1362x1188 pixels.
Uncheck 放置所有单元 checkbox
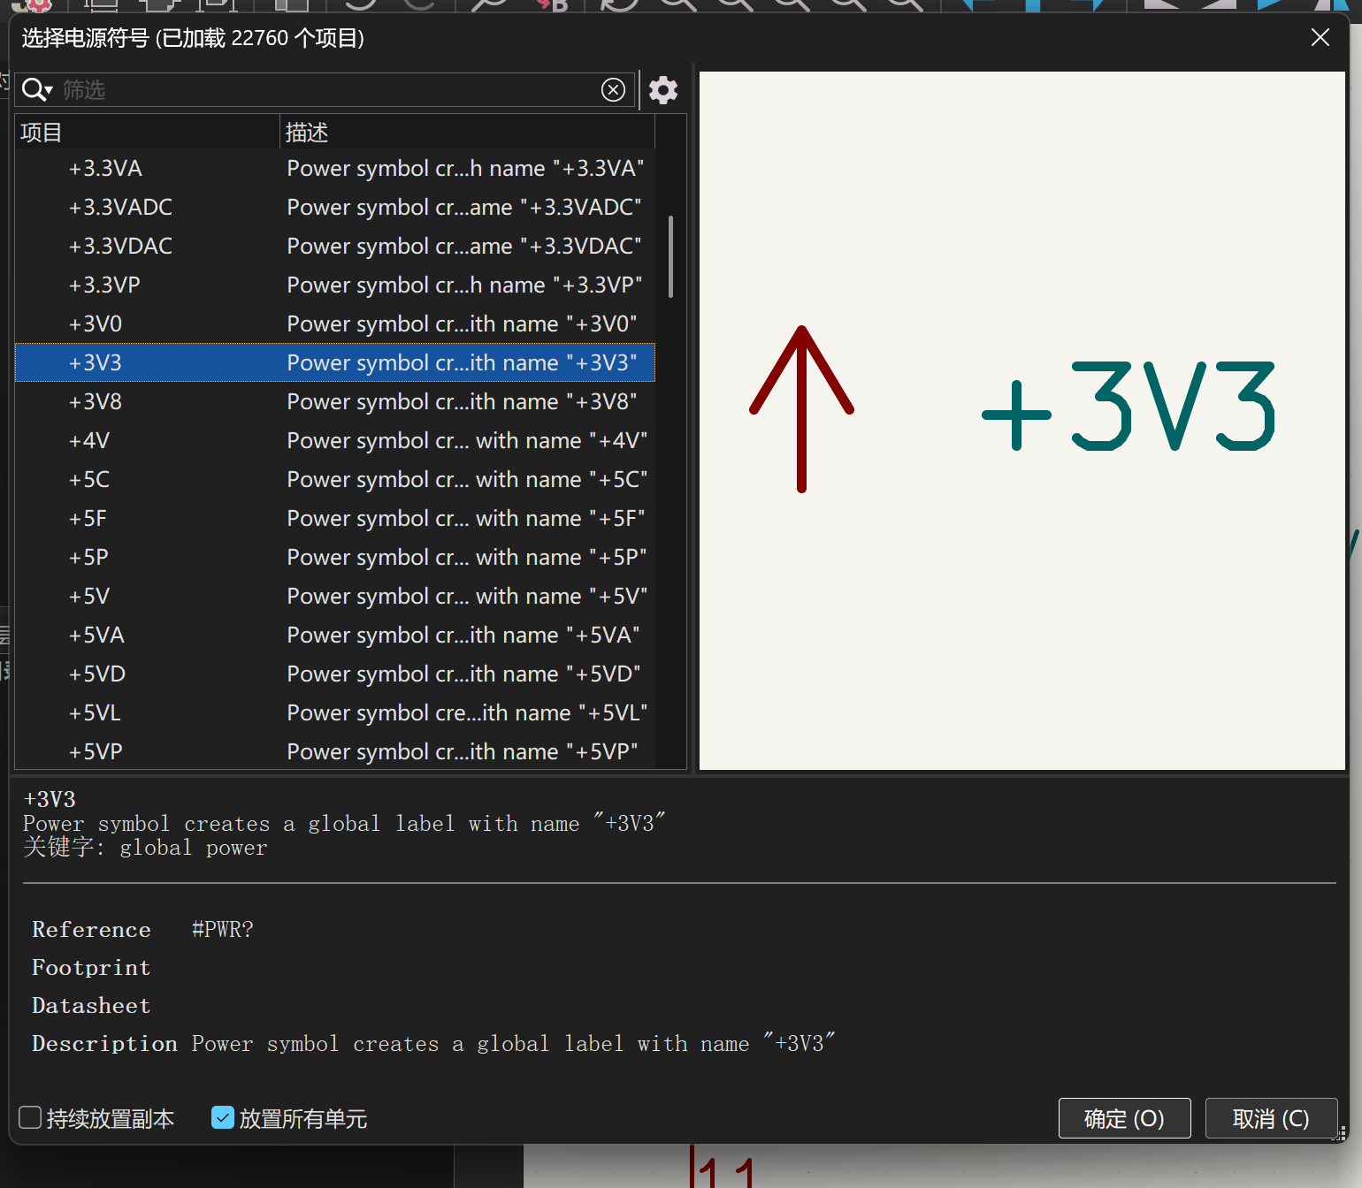[223, 1118]
